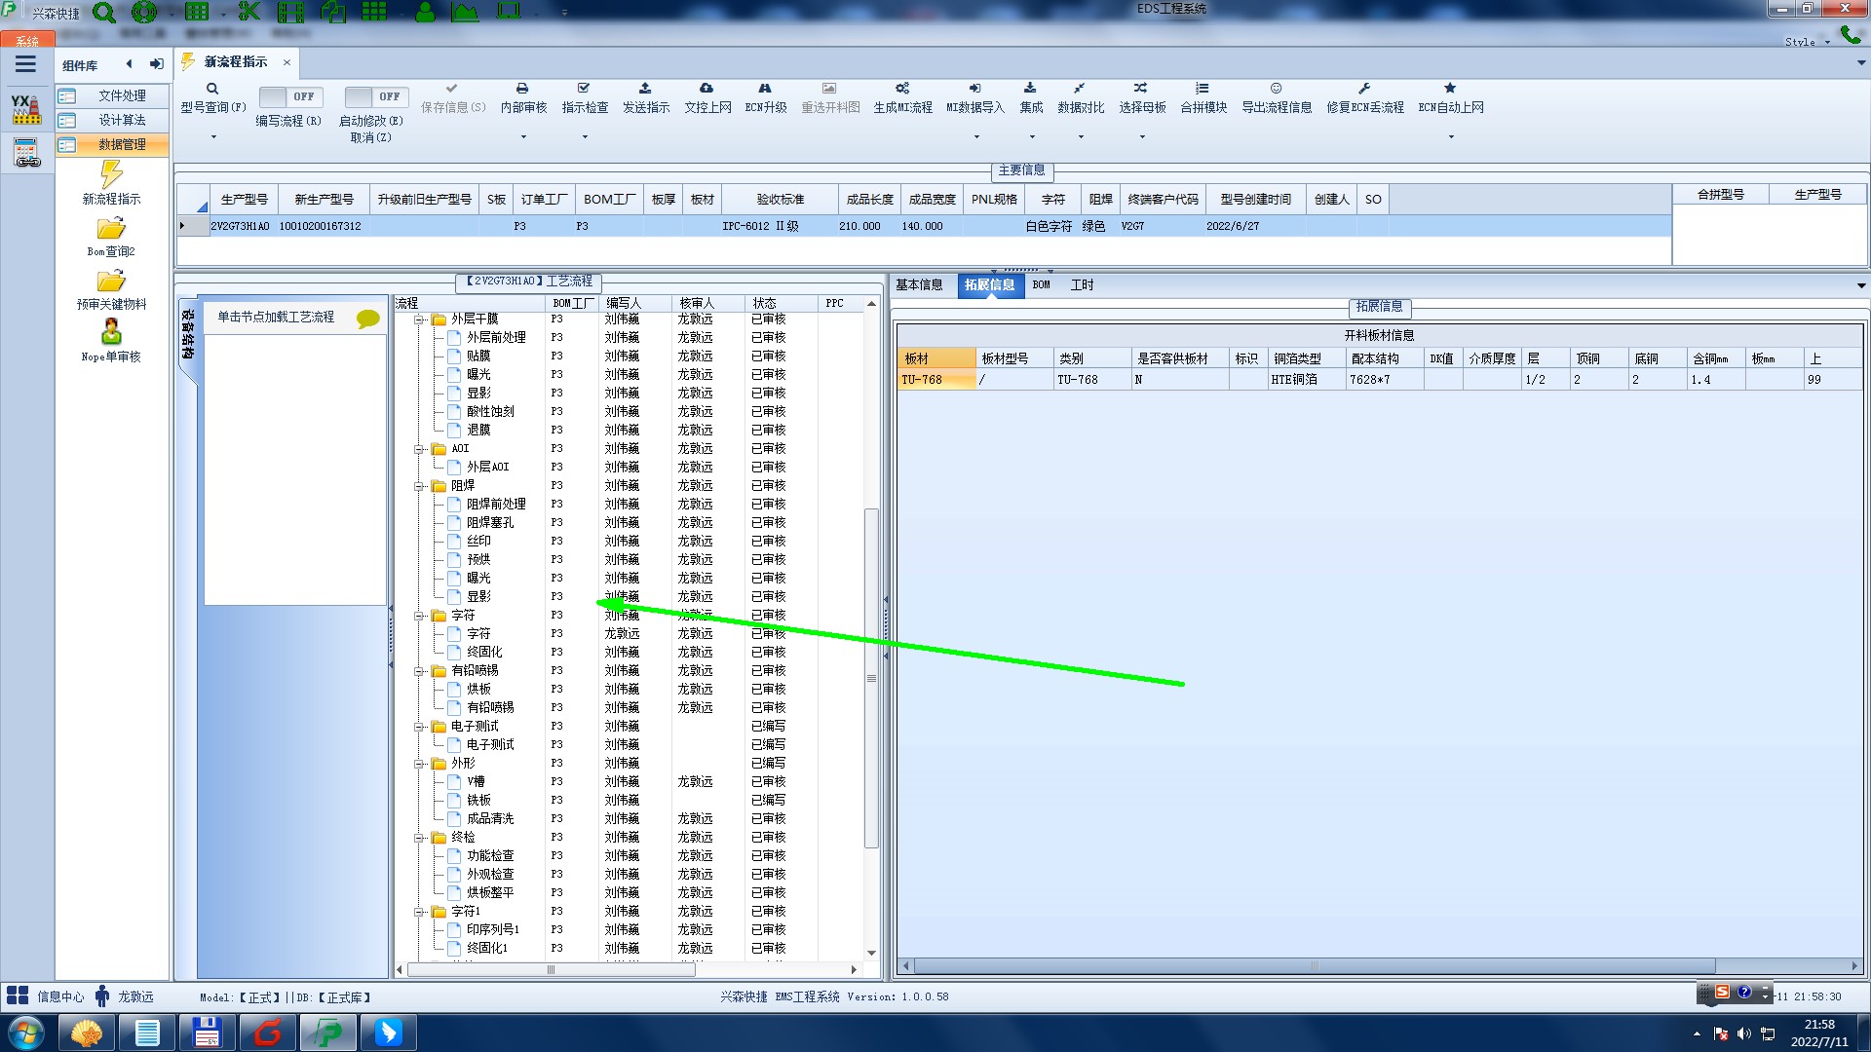The image size is (1871, 1052).
Task: Open dropdown arrow under 内部审核
Action: click(x=523, y=137)
